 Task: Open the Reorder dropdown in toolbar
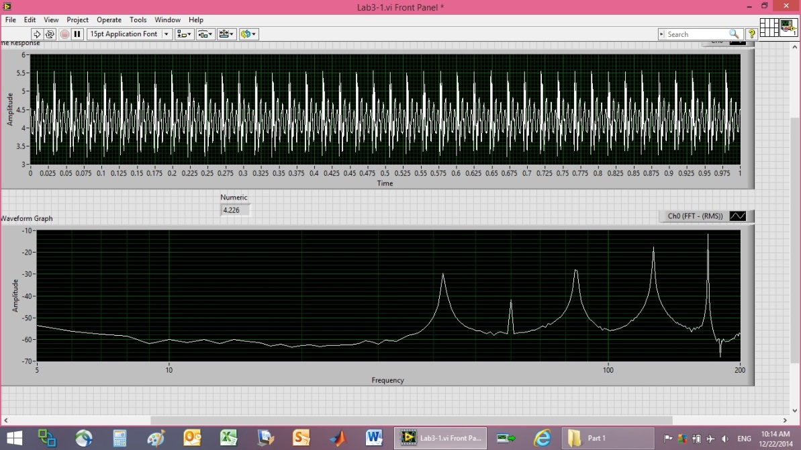(x=249, y=34)
